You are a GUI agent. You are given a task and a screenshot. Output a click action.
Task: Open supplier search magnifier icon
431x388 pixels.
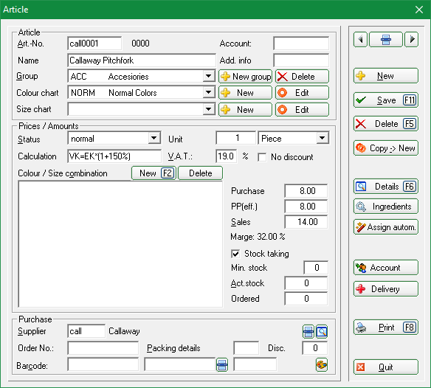[x=322, y=331]
